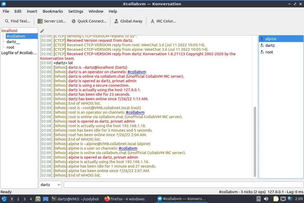Image resolution: width=304 pixels, height=203 pixels.
Task: Click the chat message input field
Action: [x=184, y=185]
